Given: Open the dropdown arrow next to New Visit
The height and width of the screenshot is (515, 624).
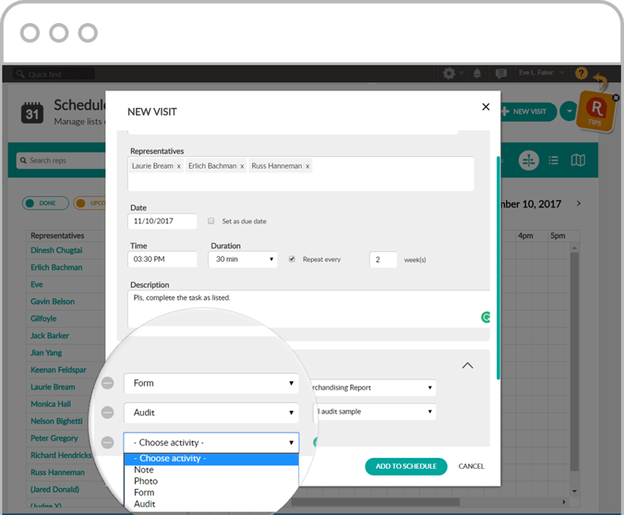Looking at the screenshot, I should click(x=569, y=112).
